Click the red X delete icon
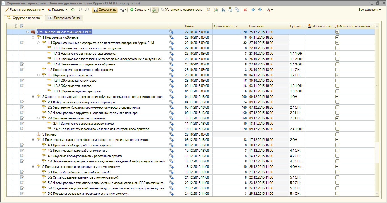Image resolution: width=387 pixels, height=203 pixels. 245,10
